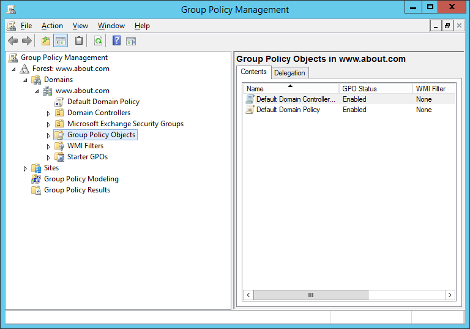Screen dimensions: 470x329
Task: Click the Default Domain Policy link icon in tree
Action: pyautogui.click(x=59, y=102)
